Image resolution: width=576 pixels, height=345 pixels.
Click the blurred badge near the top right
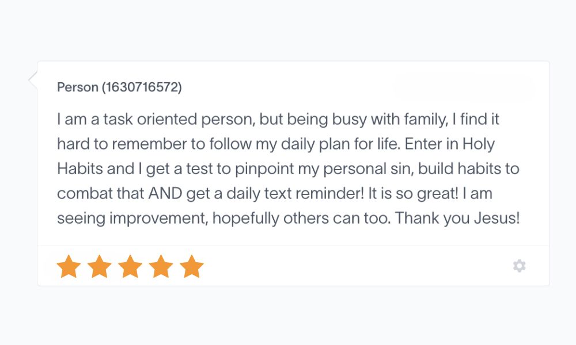(x=464, y=86)
